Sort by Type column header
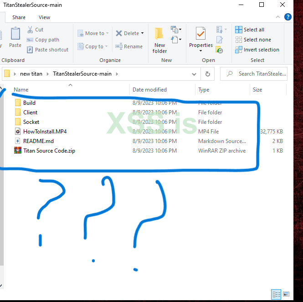303x302 pixels. click(204, 90)
